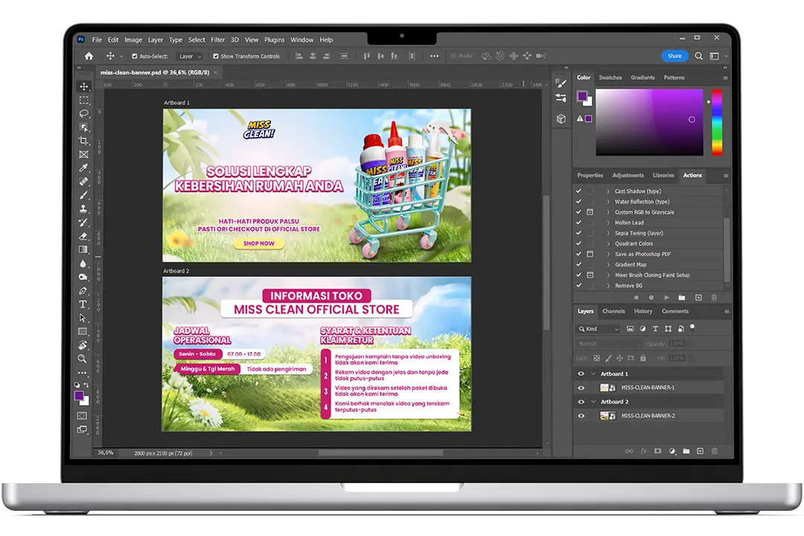Switch to the Channels tab
This screenshot has height=536, width=804.
(x=613, y=311)
